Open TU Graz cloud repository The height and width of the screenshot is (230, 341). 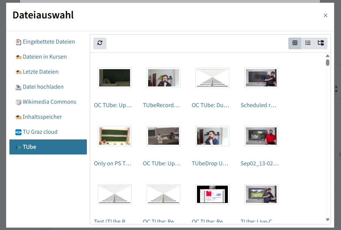click(48, 132)
